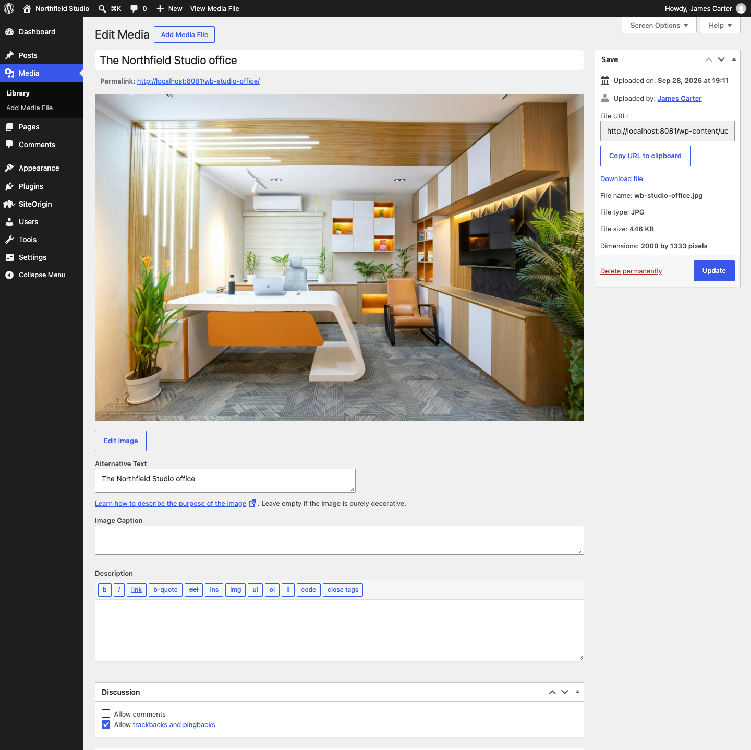Viewport: 751px width, 750px height.
Task: Click the Pages sidebar icon
Action: [x=9, y=127]
